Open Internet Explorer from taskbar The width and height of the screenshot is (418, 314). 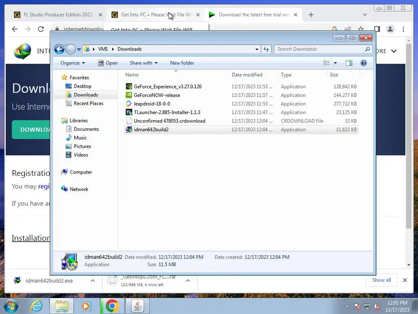36,306
